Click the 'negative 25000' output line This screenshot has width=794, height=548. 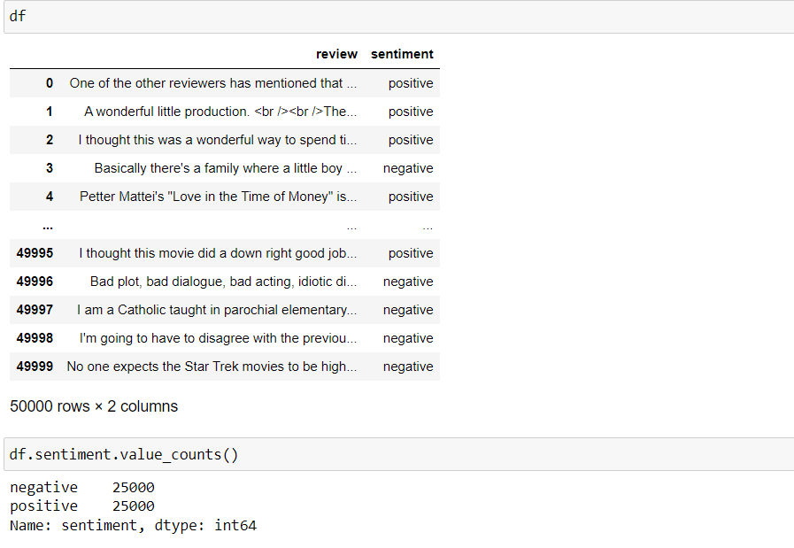pos(82,487)
